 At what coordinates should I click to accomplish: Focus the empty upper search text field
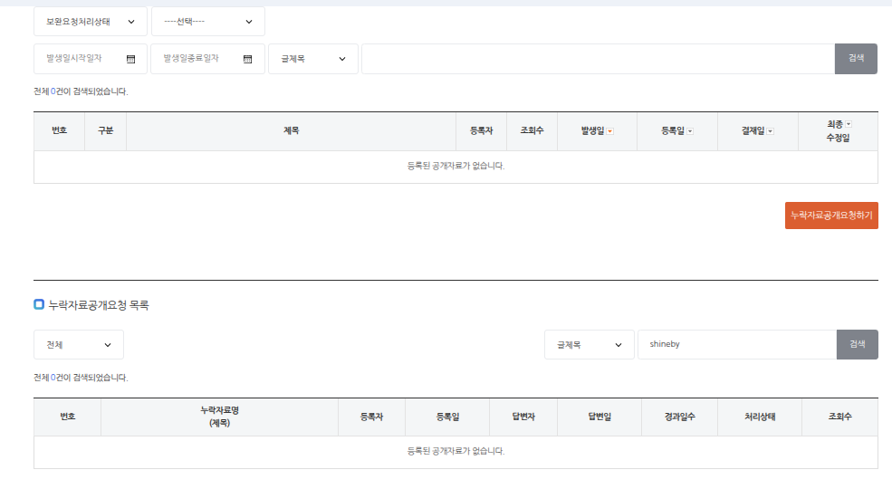(x=598, y=59)
